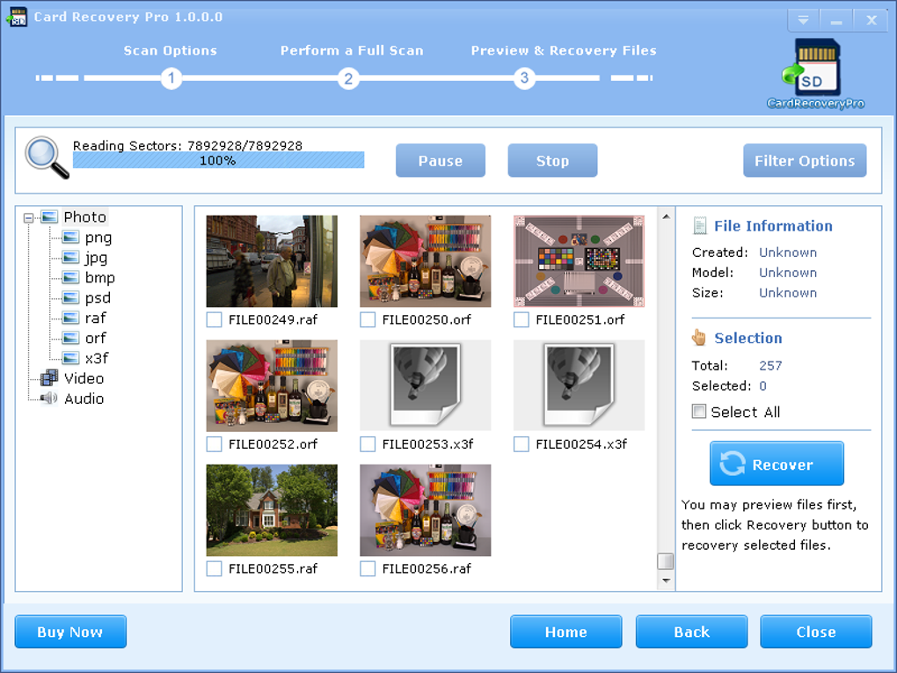Click the bmp file type icon
This screenshot has width=897, height=673.
71,277
